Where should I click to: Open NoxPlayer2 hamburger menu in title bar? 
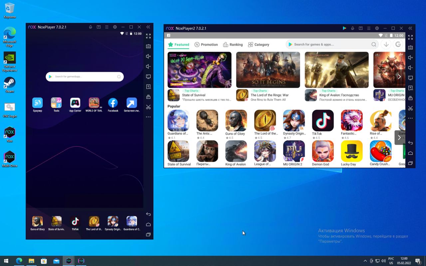[369, 28]
